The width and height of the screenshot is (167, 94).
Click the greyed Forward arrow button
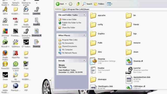[70, 4]
